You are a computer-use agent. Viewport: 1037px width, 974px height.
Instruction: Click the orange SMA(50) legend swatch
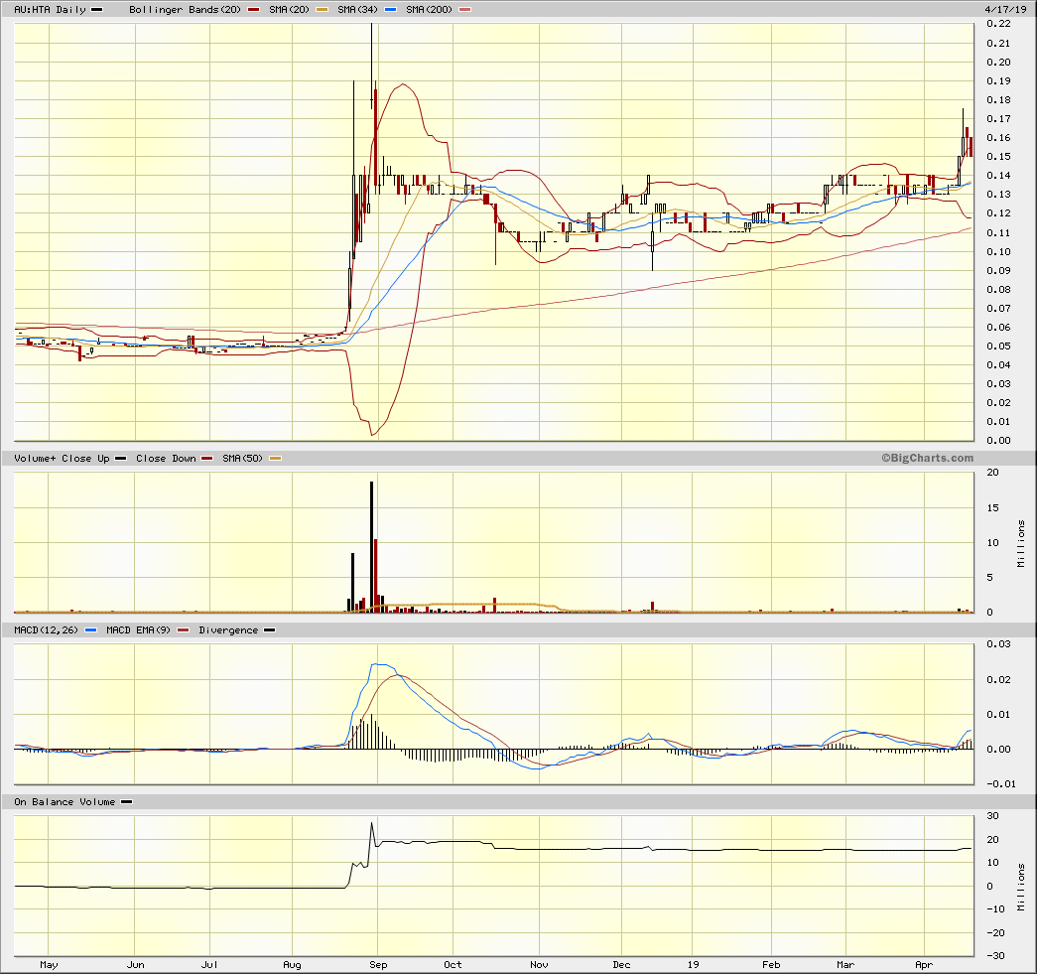[x=275, y=458]
